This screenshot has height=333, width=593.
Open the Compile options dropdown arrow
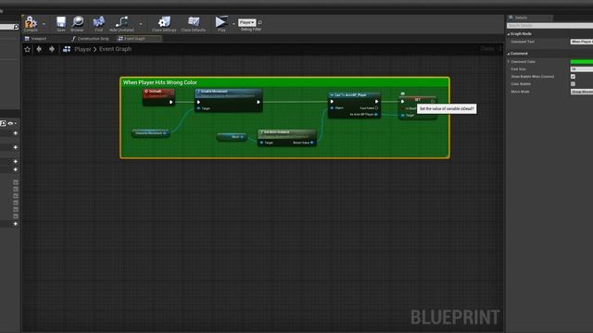pyautogui.click(x=44, y=24)
